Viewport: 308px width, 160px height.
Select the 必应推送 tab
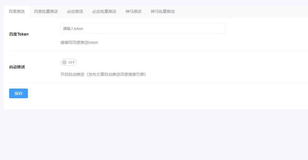pyautogui.click(x=75, y=11)
